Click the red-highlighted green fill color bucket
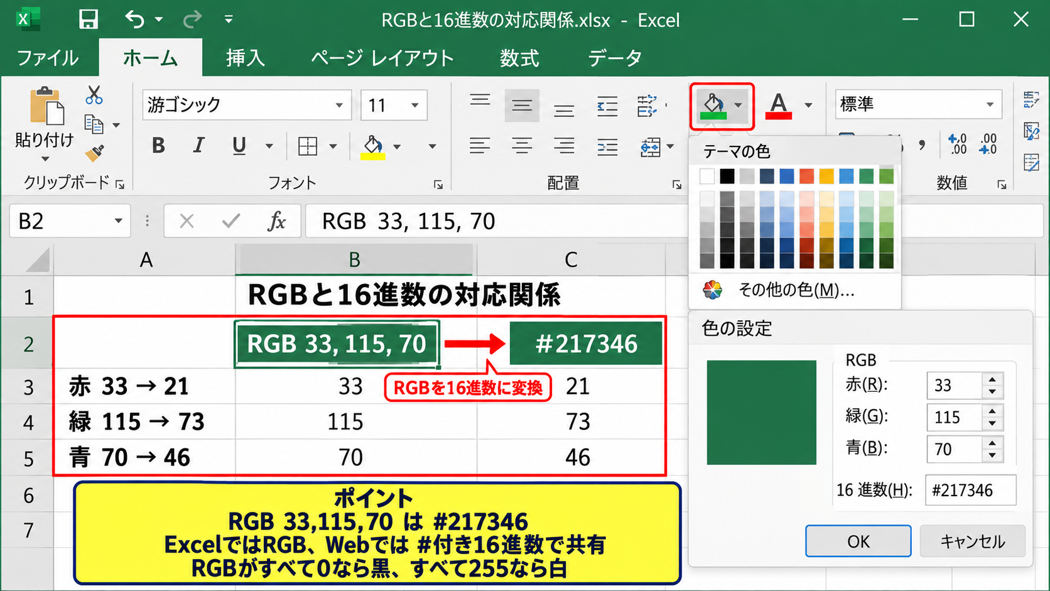Viewport: 1050px width, 591px height. (x=713, y=106)
